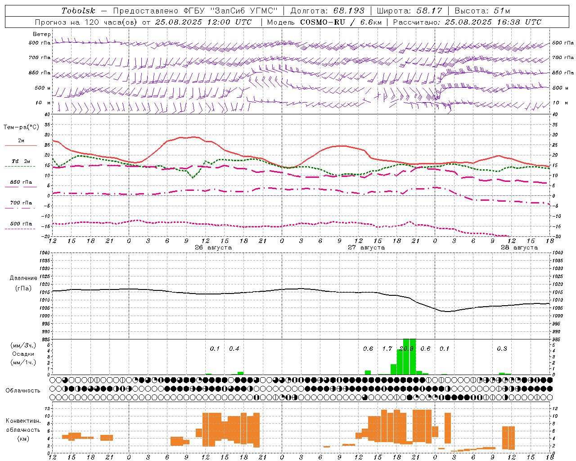
Task: Click the 28 августа date label under temperature chart
Action: pos(519,248)
